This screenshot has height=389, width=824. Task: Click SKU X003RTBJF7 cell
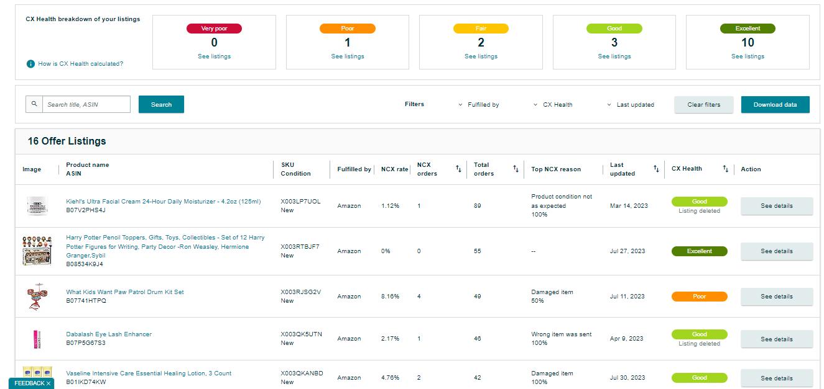[300, 246]
